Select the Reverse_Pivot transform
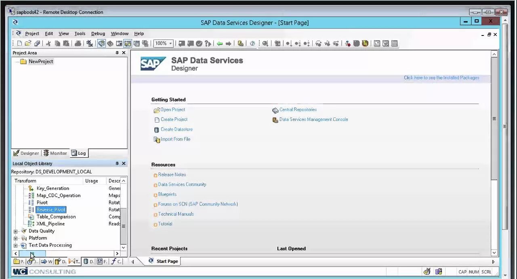 (x=50, y=210)
